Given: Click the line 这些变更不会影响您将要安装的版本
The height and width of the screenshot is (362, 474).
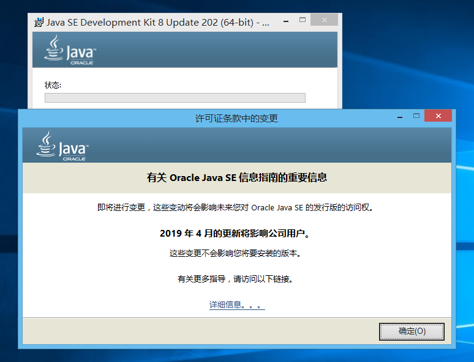Looking at the screenshot, I should [x=236, y=253].
